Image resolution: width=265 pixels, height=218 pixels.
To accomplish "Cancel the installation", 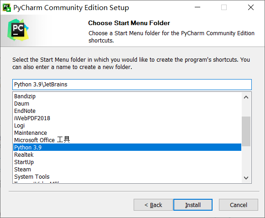I will click(x=239, y=205).
